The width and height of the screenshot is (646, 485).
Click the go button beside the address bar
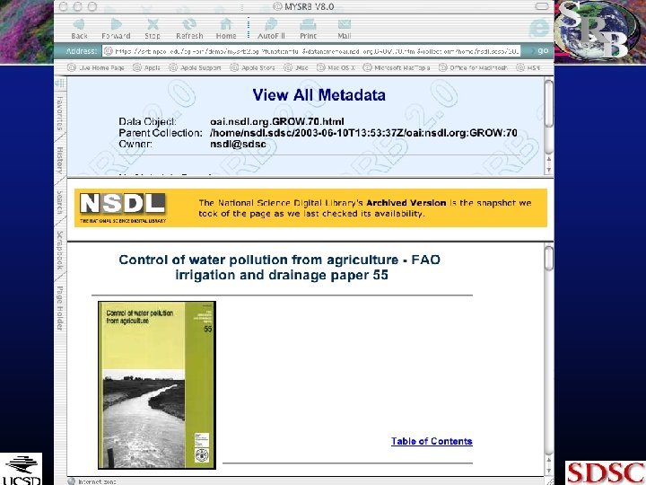point(543,50)
